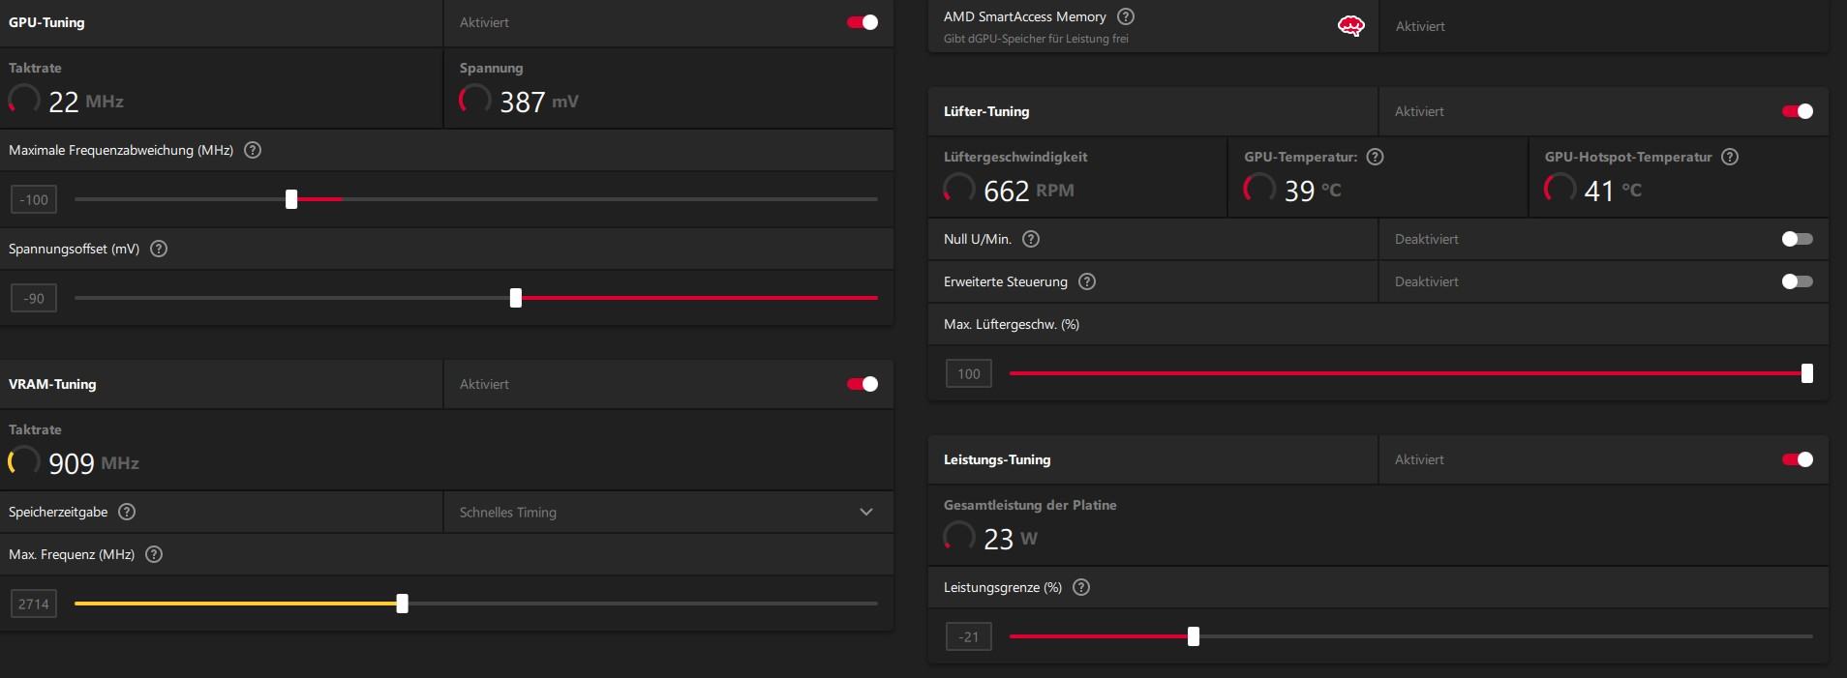Image resolution: width=1847 pixels, height=678 pixels.
Task: Click the red SmartAccess Memory brain icon
Action: pyautogui.click(x=1350, y=26)
